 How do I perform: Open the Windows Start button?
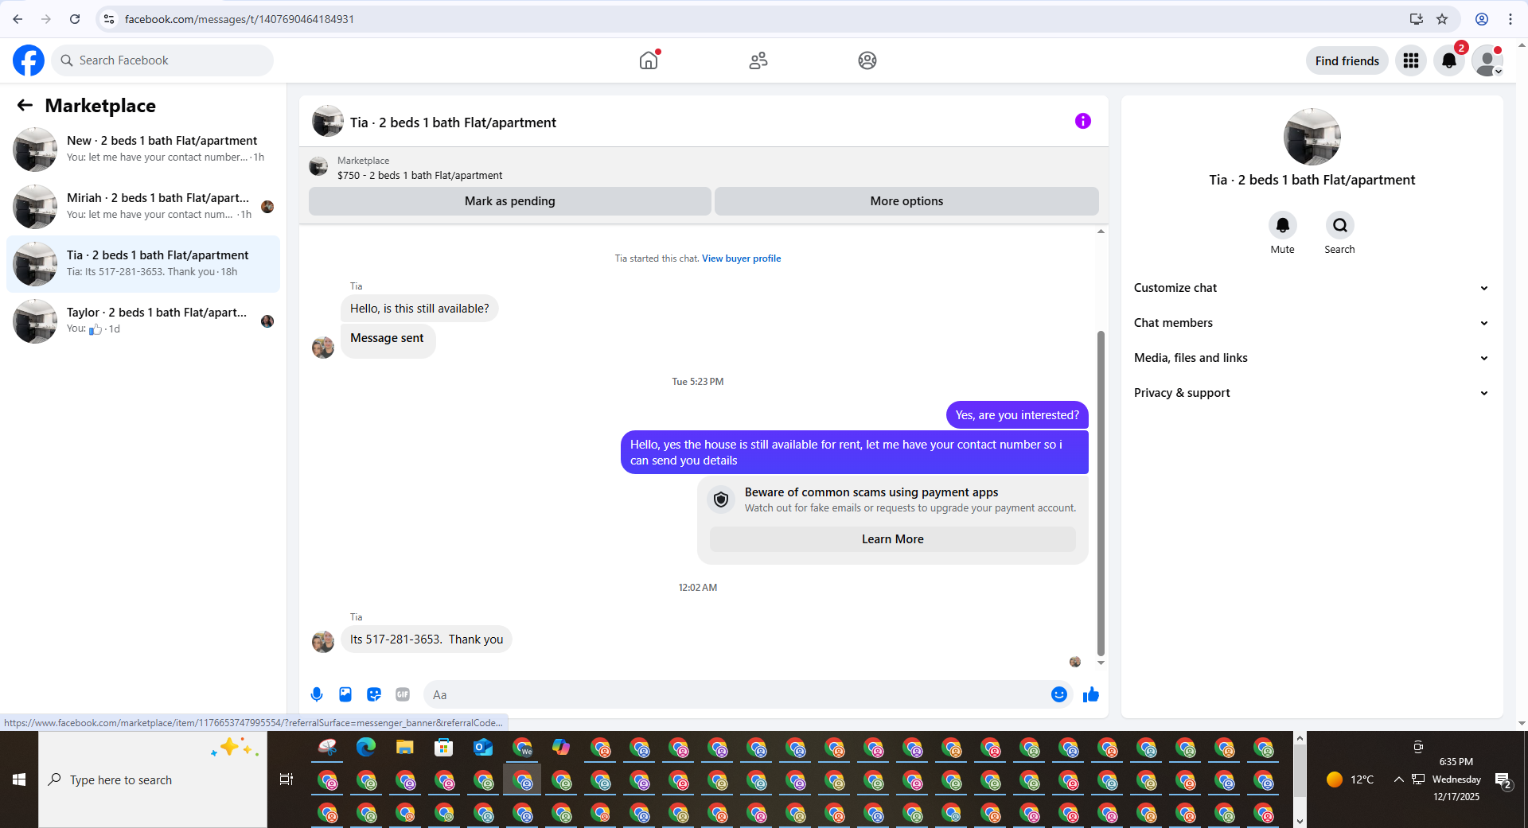tap(19, 779)
